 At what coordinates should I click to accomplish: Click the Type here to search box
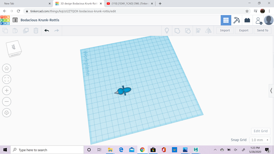(x=47, y=150)
